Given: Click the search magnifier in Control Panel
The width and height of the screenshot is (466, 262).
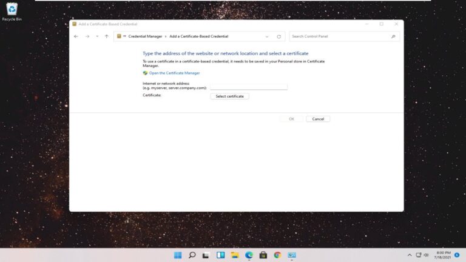Looking at the screenshot, I should click(x=393, y=36).
